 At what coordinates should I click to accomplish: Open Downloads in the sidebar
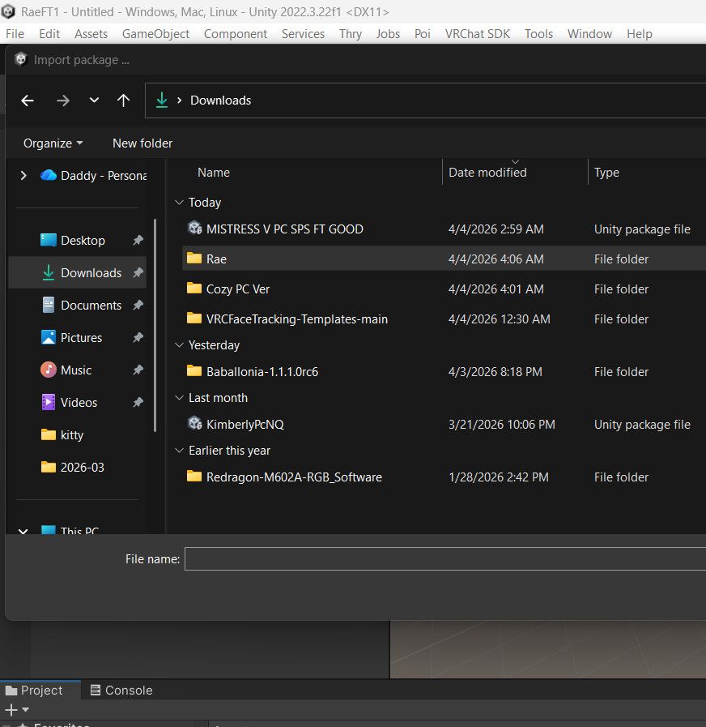(78, 272)
